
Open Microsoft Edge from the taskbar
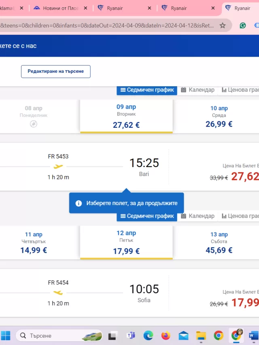click(148, 336)
